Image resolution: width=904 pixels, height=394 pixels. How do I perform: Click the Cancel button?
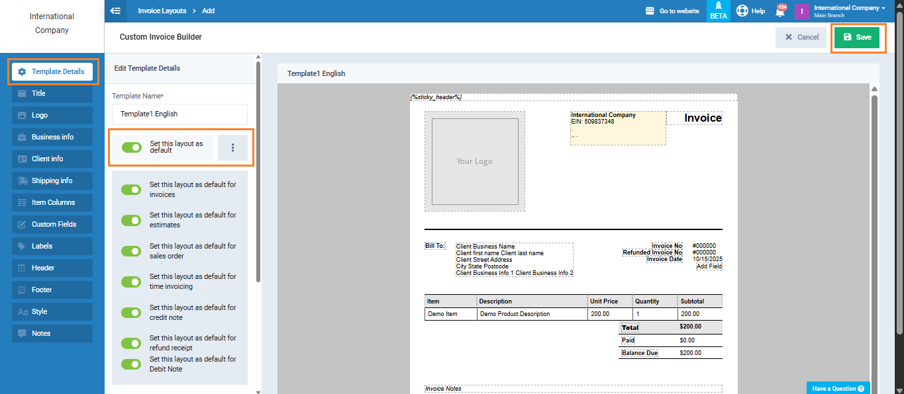801,38
